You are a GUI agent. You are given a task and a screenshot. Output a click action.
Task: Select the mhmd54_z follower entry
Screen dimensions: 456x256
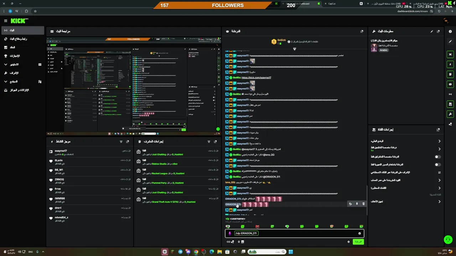(x=90, y=219)
